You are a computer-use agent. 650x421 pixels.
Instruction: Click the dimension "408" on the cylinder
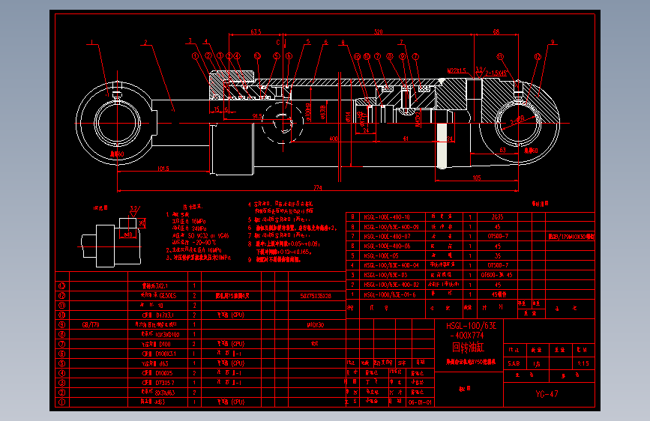334,139
